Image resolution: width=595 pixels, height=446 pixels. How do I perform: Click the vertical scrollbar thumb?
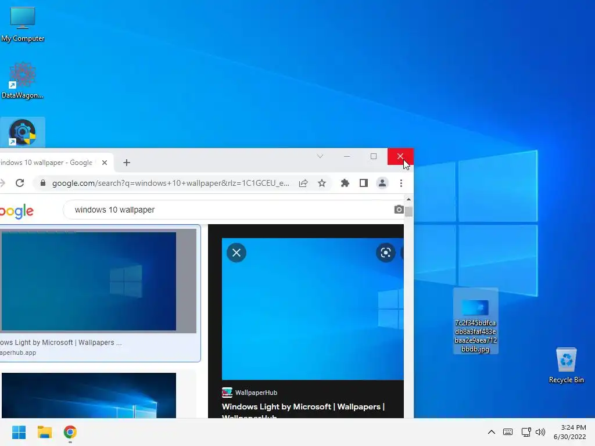click(408, 211)
